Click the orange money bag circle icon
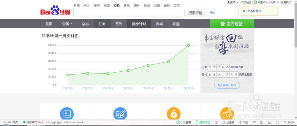The image size is (297, 126). tap(174, 114)
